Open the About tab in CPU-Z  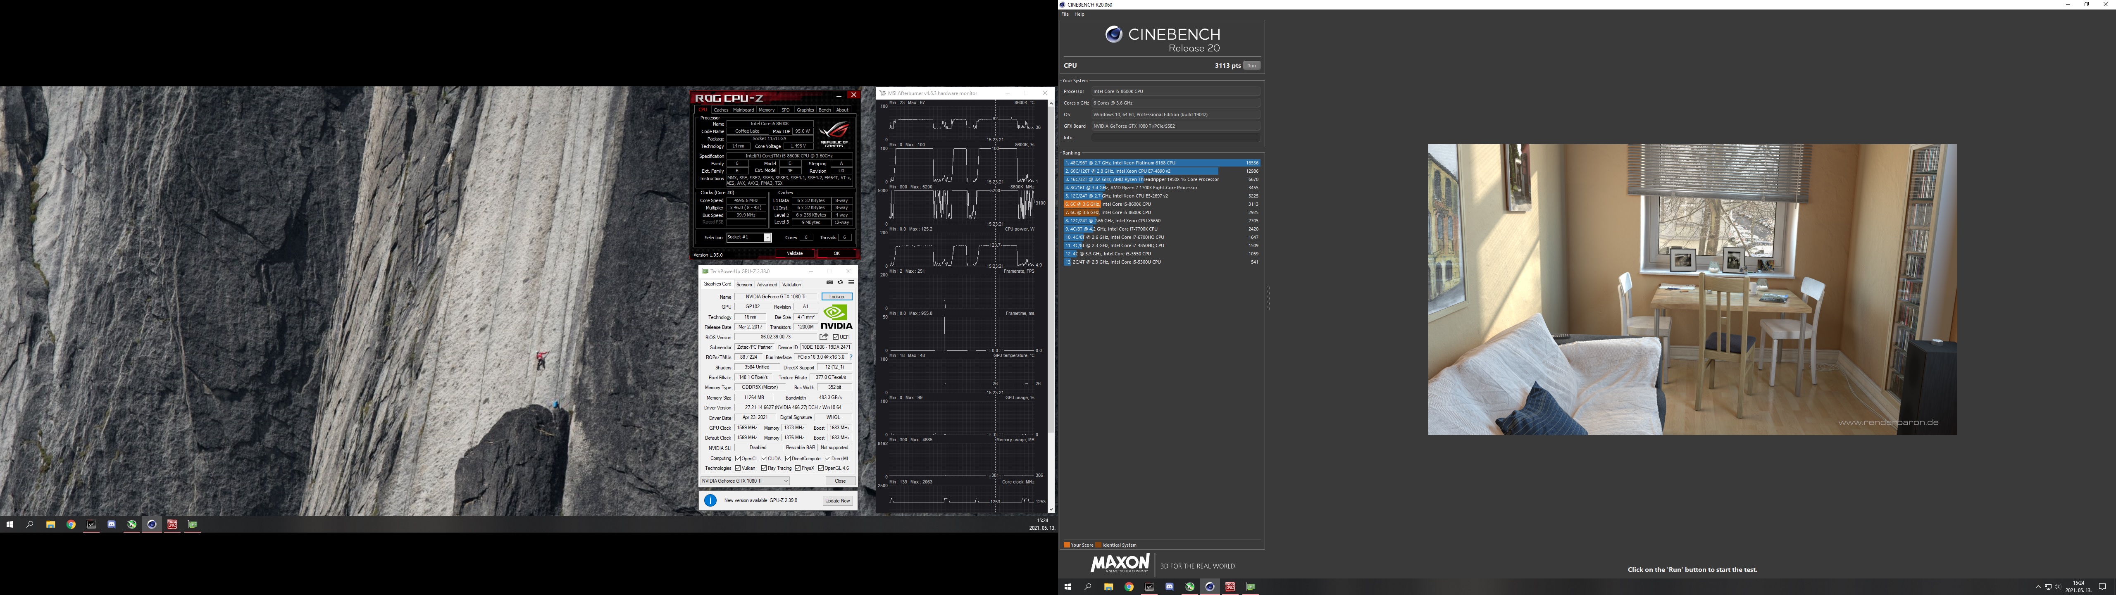[842, 110]
